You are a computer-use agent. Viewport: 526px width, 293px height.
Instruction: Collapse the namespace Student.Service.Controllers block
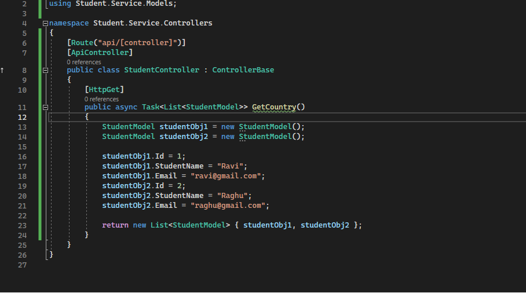coord(46,24)
